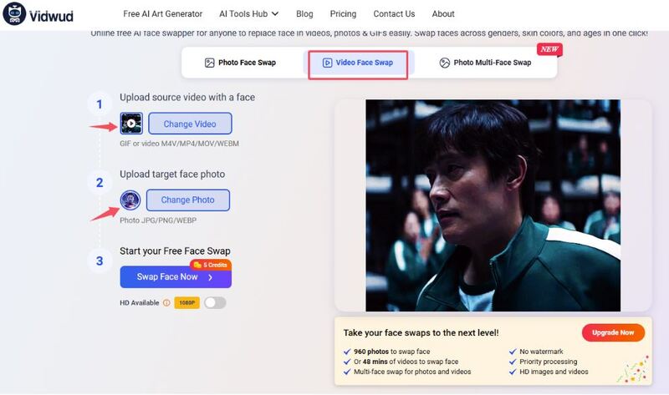The image size is (669, 395).
Task: Click the uploaded target face photo thumbnail
Action: coord(130,200)
